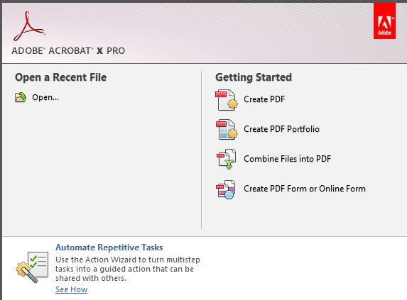
Task: Click the Create PDF Form icon
Action: (226, 189)
